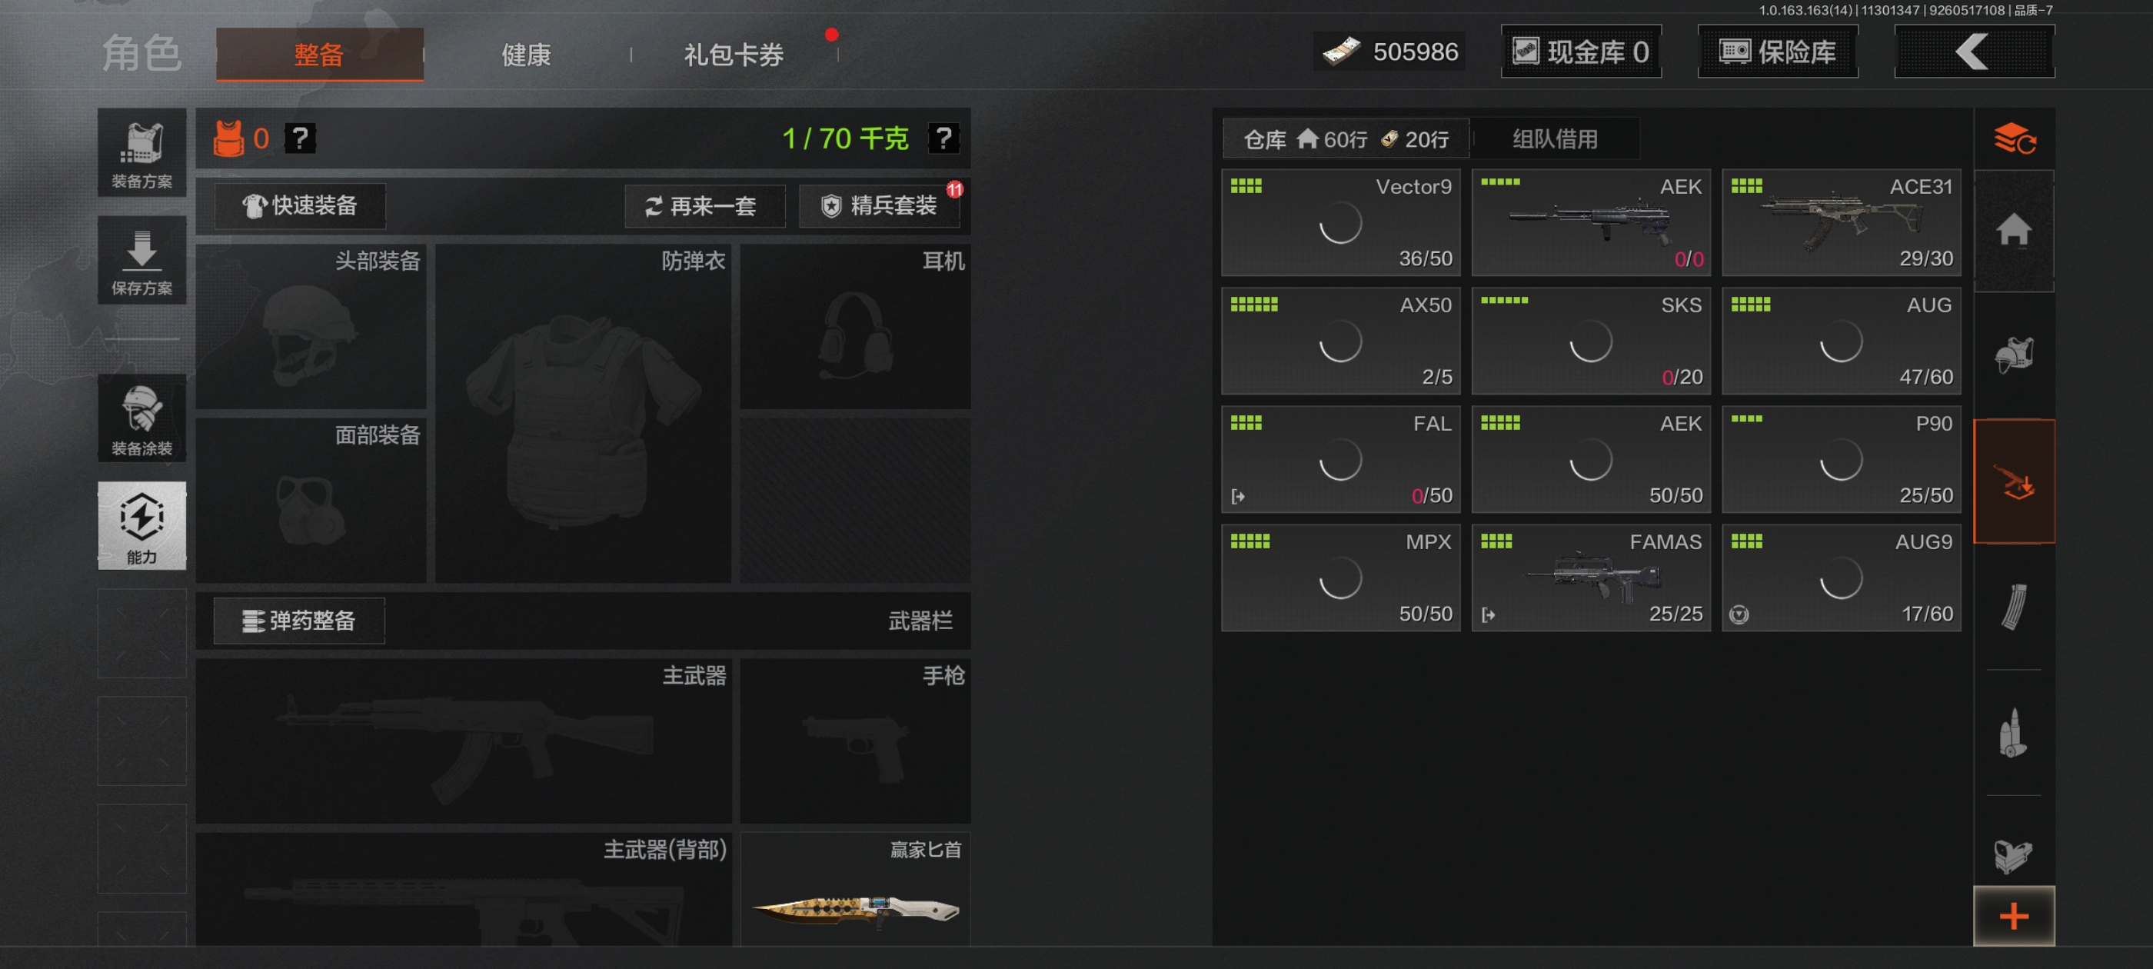
Task: Select the ammo bullets filter icon
Action: pyautogui.click(x=2013, y=732)
